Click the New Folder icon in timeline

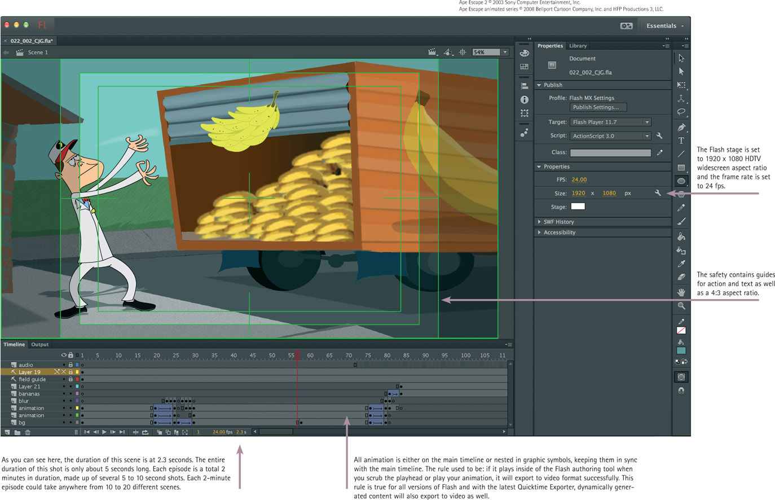click(17, 432)
